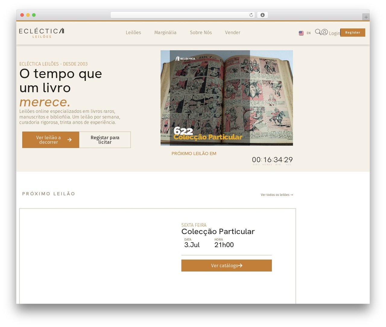Image resolution: width=386 pixels, height=327 pixels.
Task: Click the PRÓXIMO LEILÃO EM label
Action: pyautogui.click(x=194, y=154)
